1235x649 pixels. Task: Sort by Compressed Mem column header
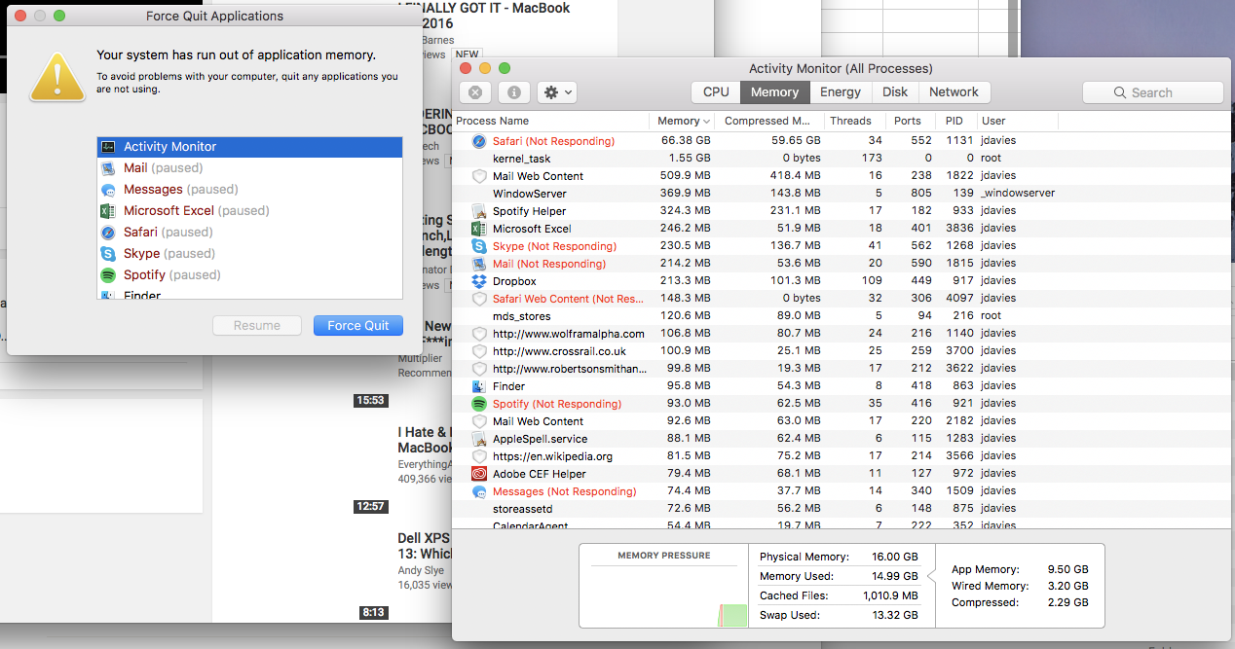769,121
